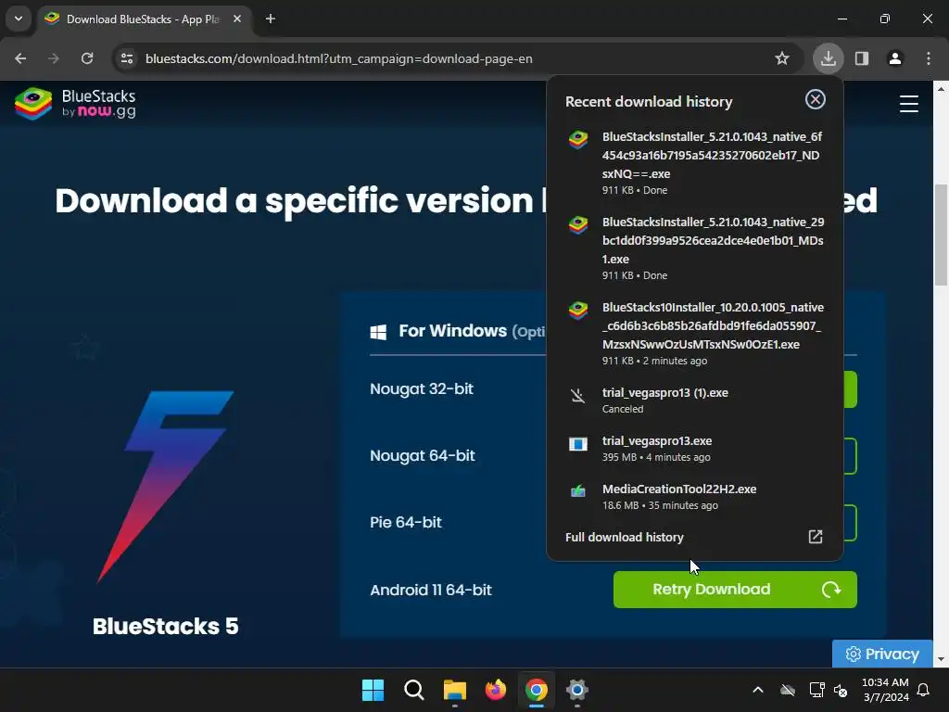Open the Settings gear app in taskbar
This screenshot has width=949, height=712.
point(577,690)
